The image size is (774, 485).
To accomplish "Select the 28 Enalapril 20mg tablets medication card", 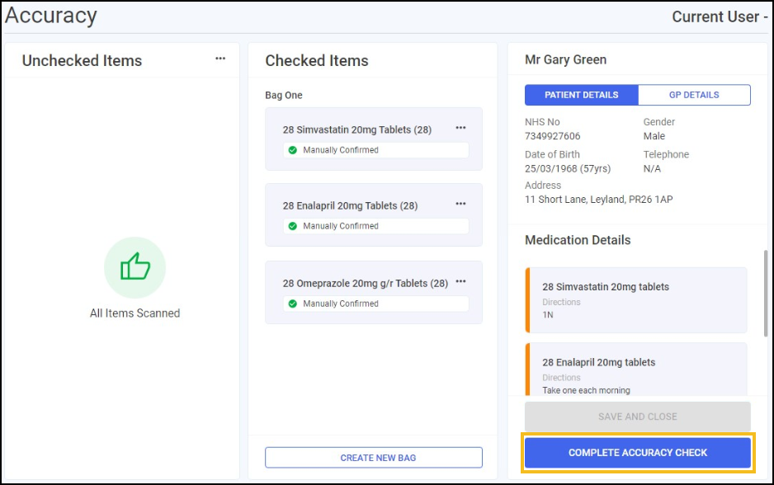I will [x=636, y=369].
